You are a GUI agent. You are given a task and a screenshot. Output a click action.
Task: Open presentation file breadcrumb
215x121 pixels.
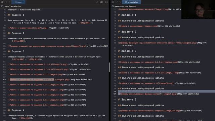click(x=118, y=6)
